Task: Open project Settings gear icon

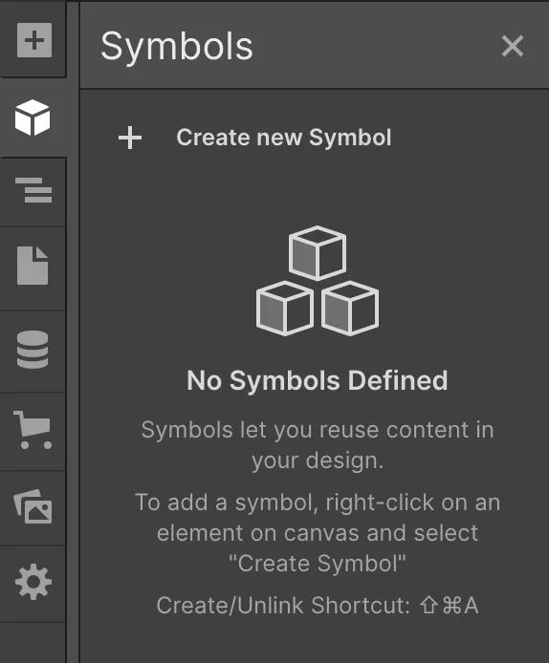Action: [33, 582]
